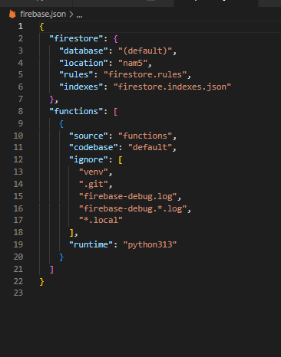281x357 pixels.
Task: Click the "location" key
Action: click(83, 63)
